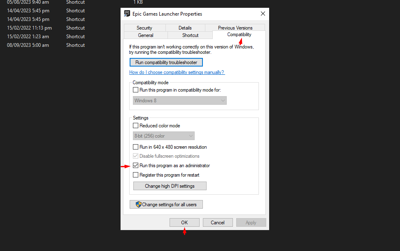Expand the 8-bit (256) color dropdown
400x251 pixels.
pyautogui.click(x=164, y=136)
